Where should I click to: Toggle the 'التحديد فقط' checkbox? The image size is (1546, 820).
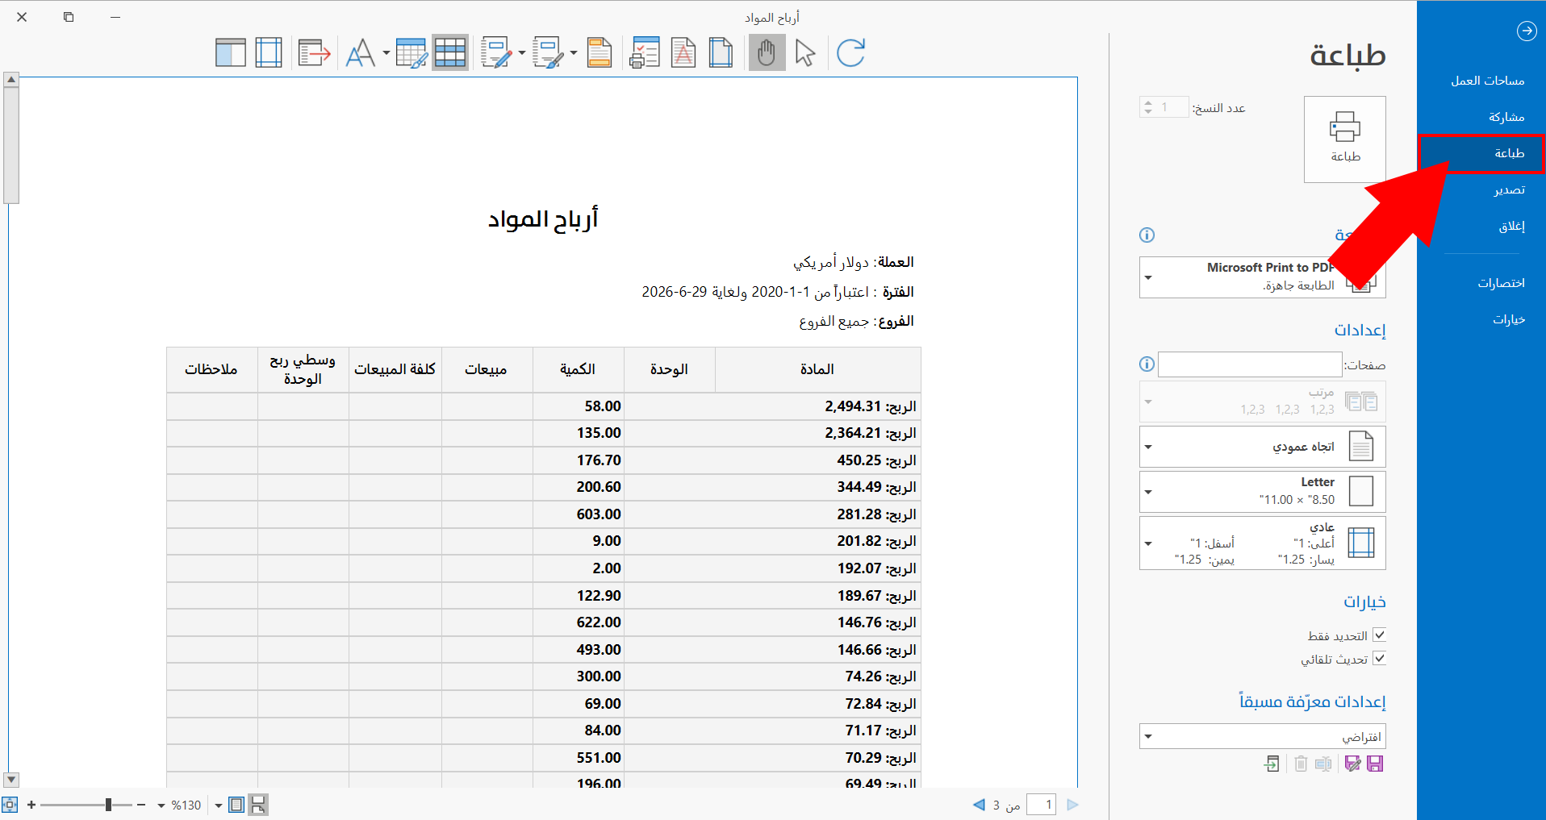point(1380,635)
